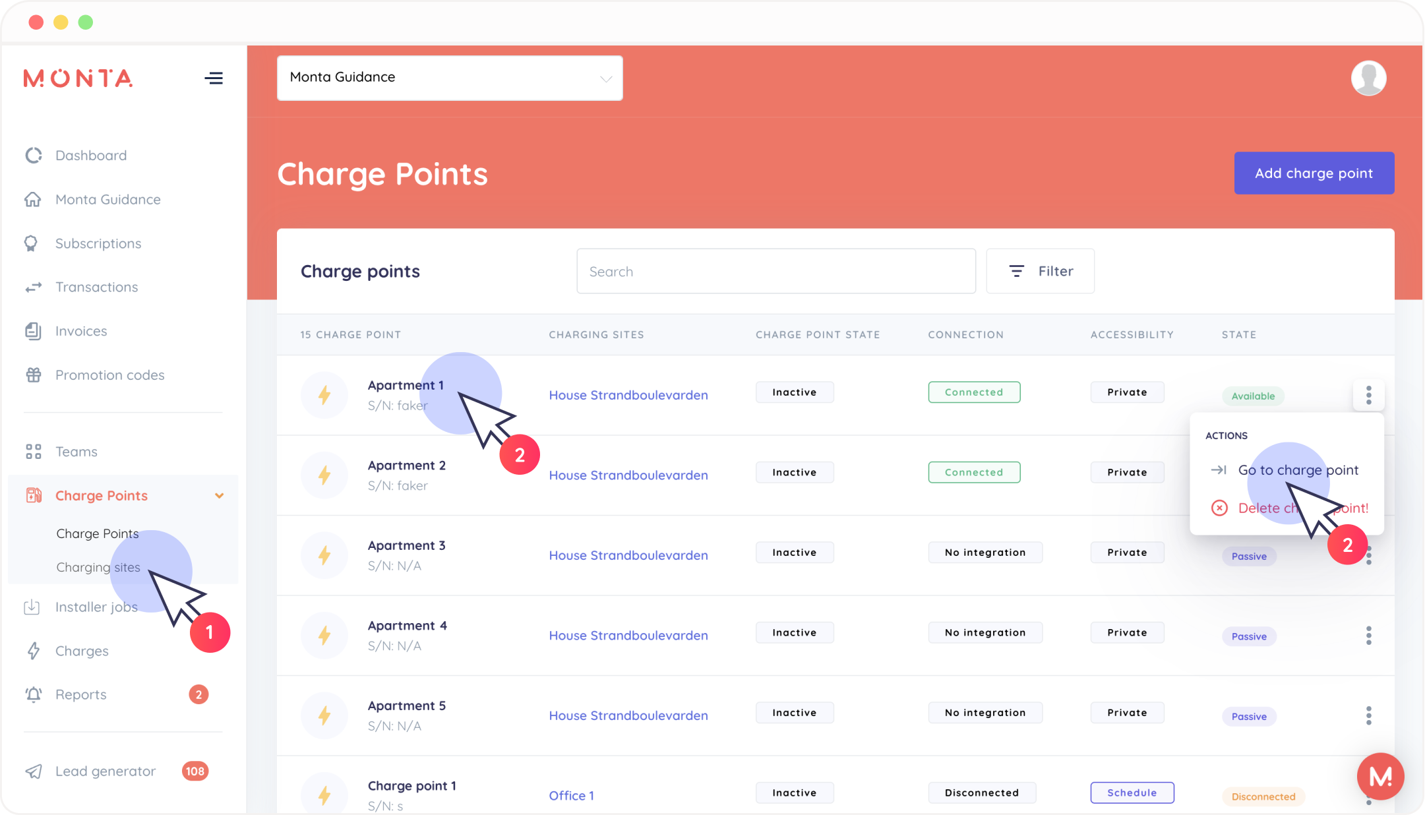The image size is (1425, 815).
Task: Go to Transactions page
Action: click(97, 287)
